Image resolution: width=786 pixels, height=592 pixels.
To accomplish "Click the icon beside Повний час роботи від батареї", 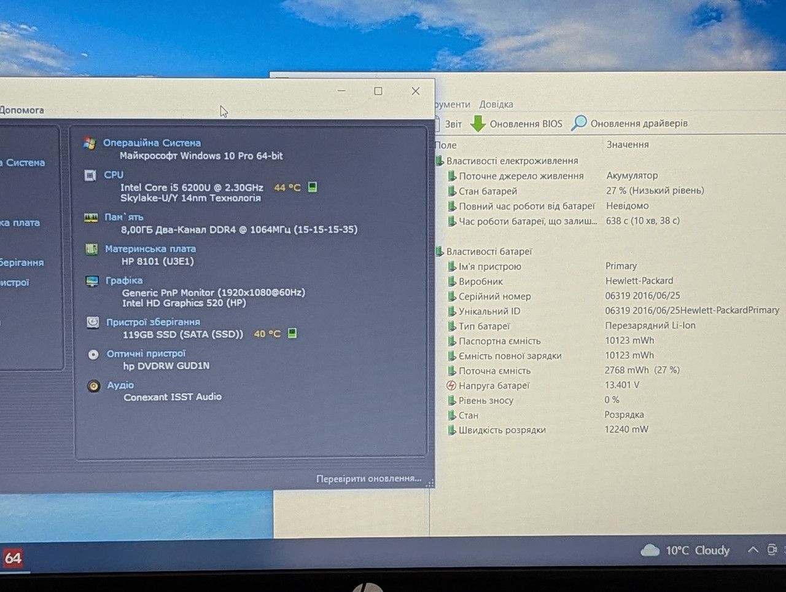I will coord(452,206).
